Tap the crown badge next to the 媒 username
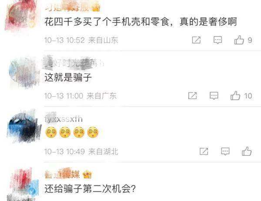The width and height of the screenshot is (261, 201). (87, 175)
